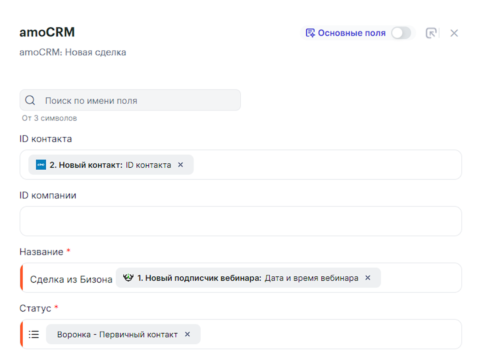Click the Основные поля form icon
The width and height of the screenshot is (482, 361).
[x=310, y=33]
